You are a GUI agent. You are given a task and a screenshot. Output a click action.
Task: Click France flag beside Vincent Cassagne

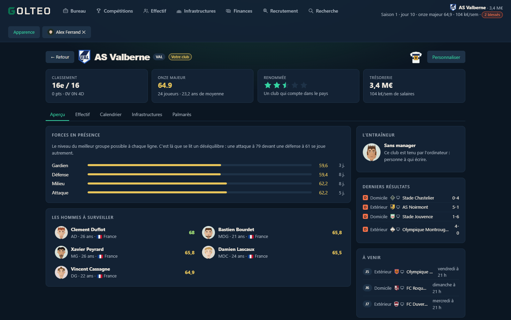(100, 276)
